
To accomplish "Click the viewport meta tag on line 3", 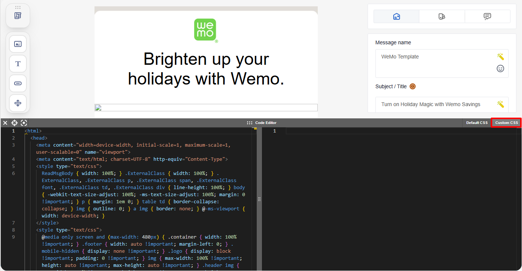I will 134,149.
